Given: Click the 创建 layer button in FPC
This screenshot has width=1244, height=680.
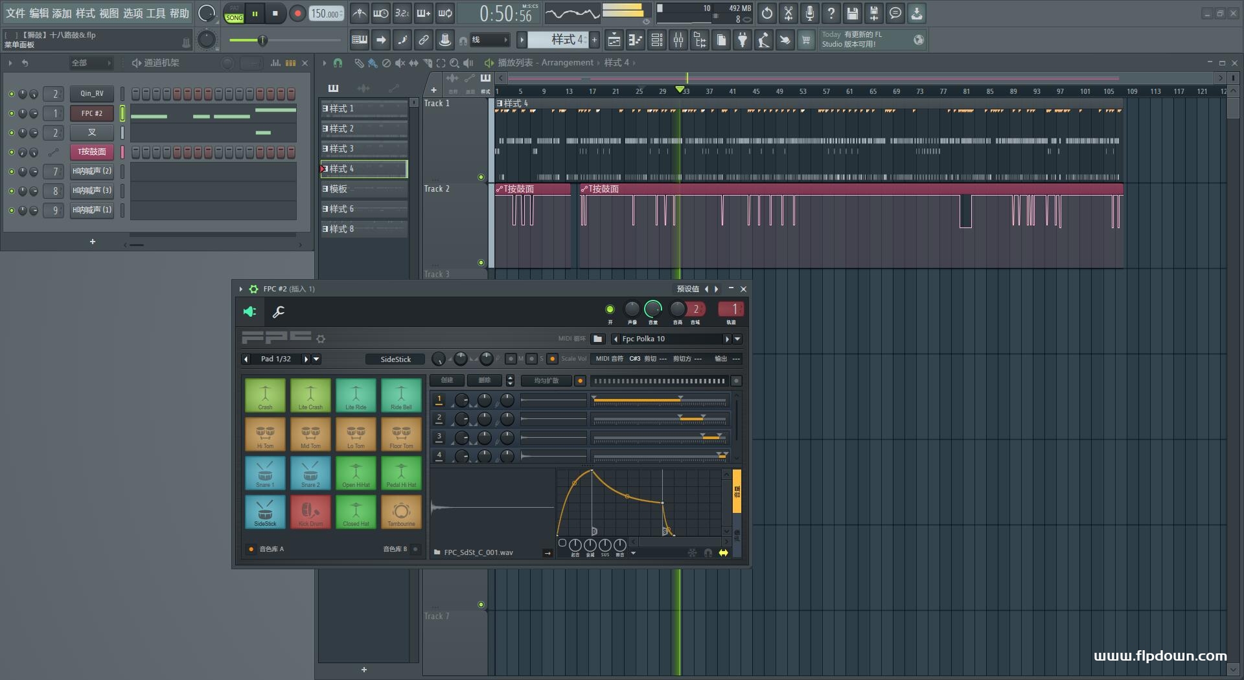Looking at the screenshot, I should pyautogui.click(x=447, y=381).
